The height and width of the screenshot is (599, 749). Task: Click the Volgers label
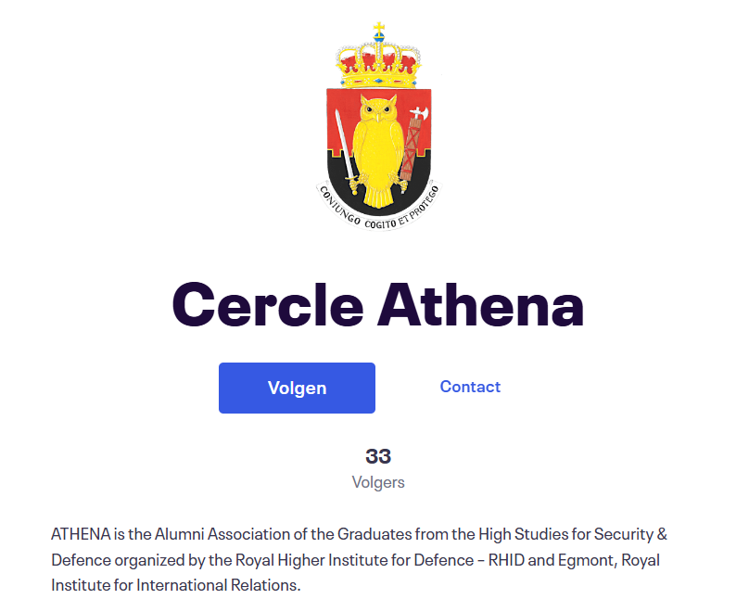[x=378, y=482]
